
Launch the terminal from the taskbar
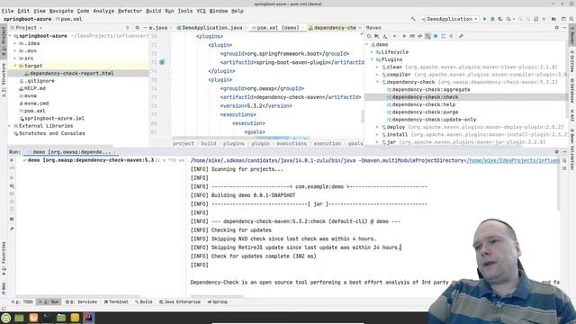click(47, 318)
